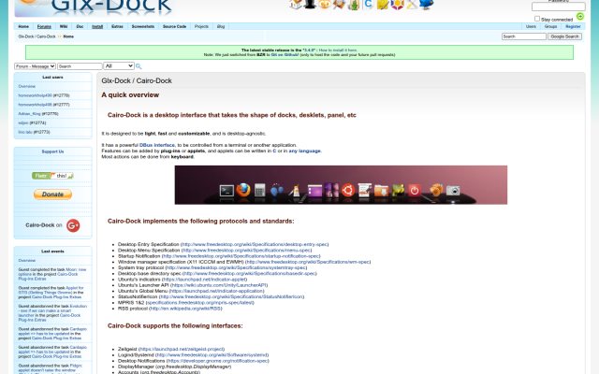Click the blue globe icon in header banner

click(427, 4)
